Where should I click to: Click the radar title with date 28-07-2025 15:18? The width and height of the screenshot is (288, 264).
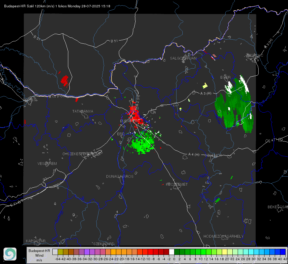click(57, 6)
